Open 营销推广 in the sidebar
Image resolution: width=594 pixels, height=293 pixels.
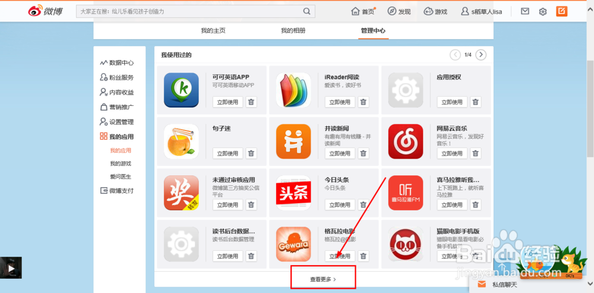[116, 107]
